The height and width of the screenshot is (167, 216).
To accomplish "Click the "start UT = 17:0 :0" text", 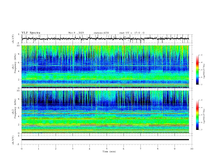I will [132, 33].
